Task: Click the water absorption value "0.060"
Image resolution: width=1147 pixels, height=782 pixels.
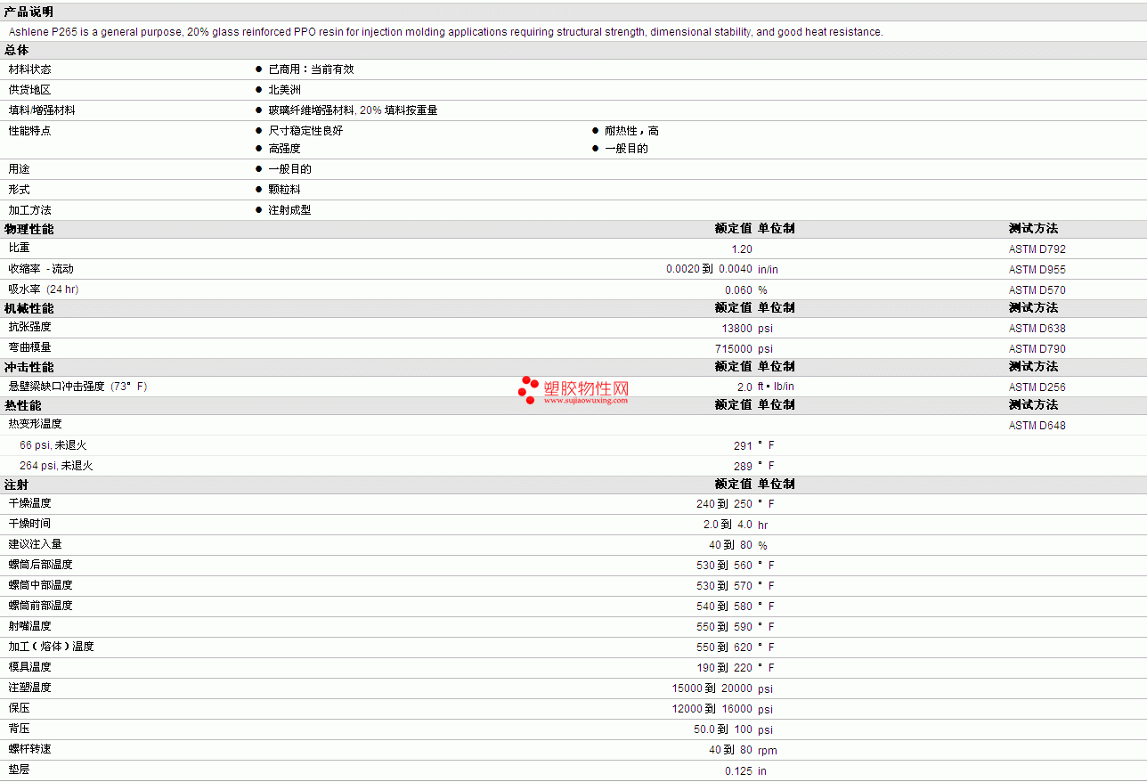Action: [738, 290]
